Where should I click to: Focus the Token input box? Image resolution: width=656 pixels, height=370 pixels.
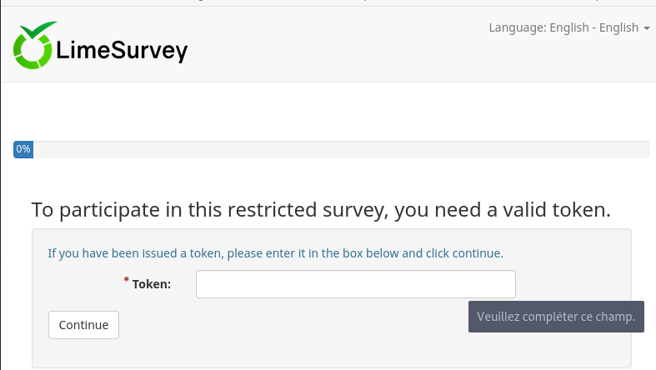[355, 284]
